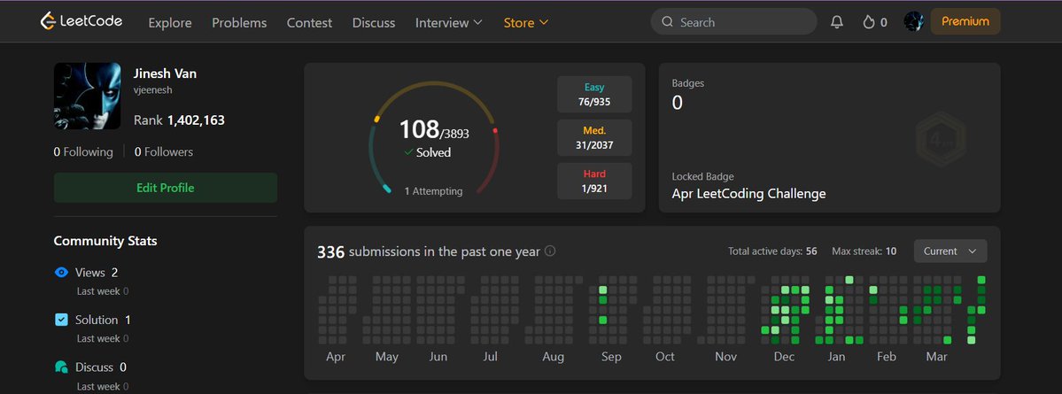Click the Dec label in heatmap
1062x394 pixels.
click(x=784, y=357)
